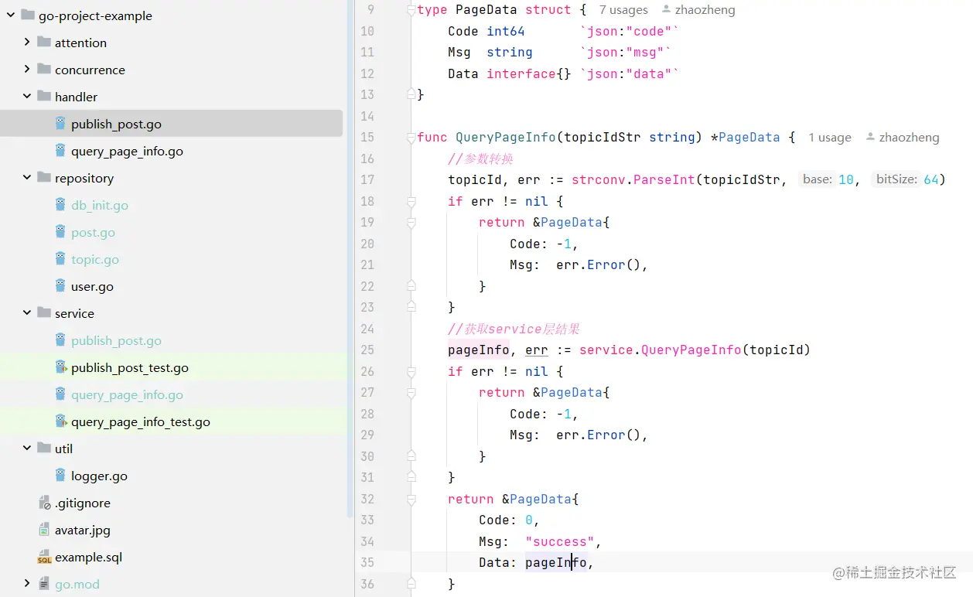Click Go test icon of publish_post_test.go
This screenshot has width=973, height=597.
click(60, 367)
